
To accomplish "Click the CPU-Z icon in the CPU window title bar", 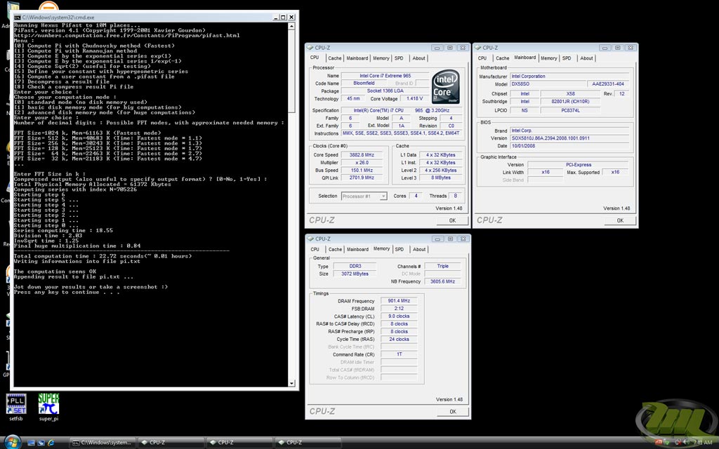I will [x=310, y=47].
